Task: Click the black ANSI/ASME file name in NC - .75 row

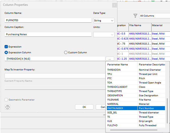Action: [x=140, y=44]
